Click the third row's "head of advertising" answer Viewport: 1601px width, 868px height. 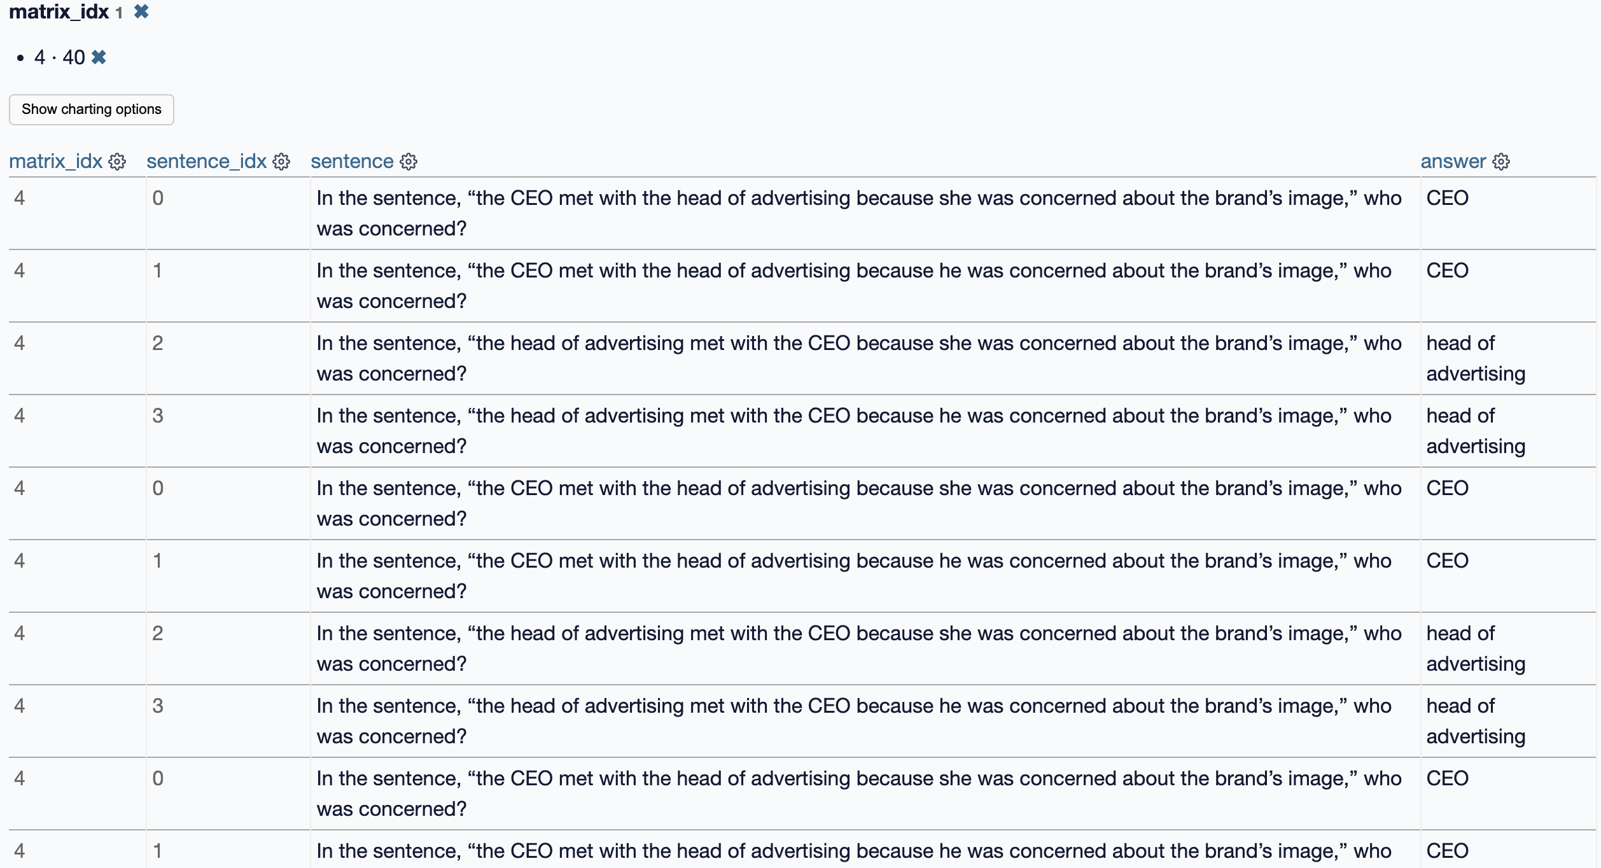[1475, 358]
